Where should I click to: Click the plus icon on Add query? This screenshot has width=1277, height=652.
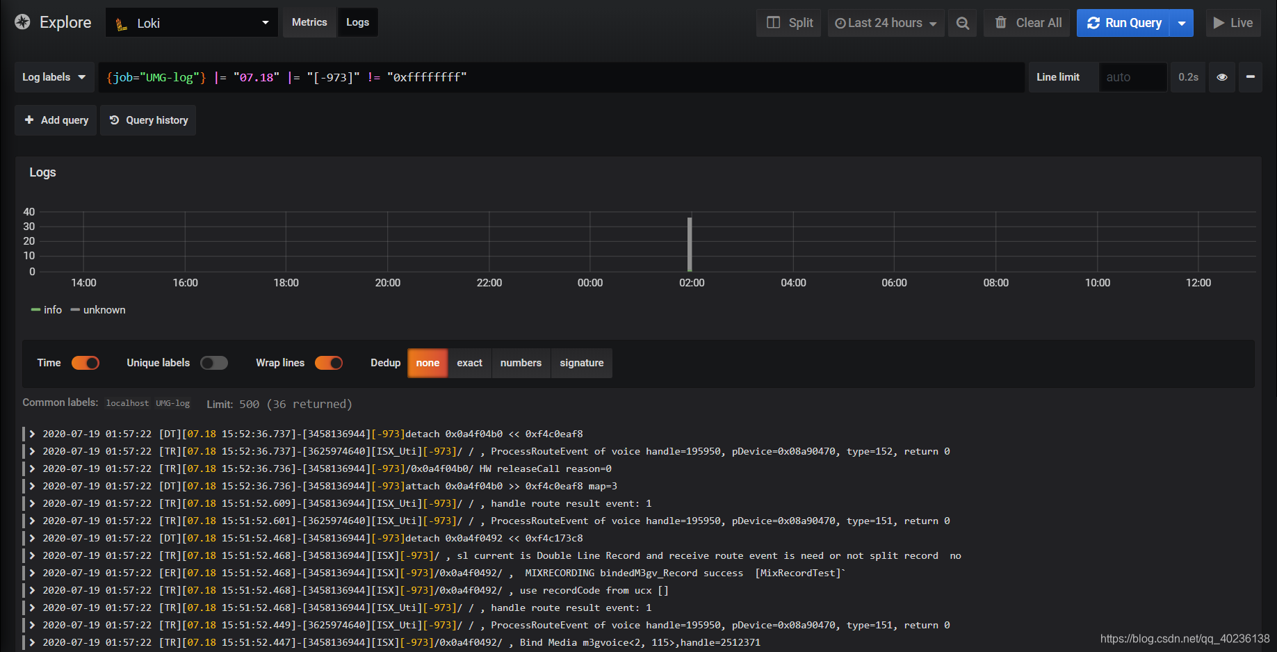29,120
